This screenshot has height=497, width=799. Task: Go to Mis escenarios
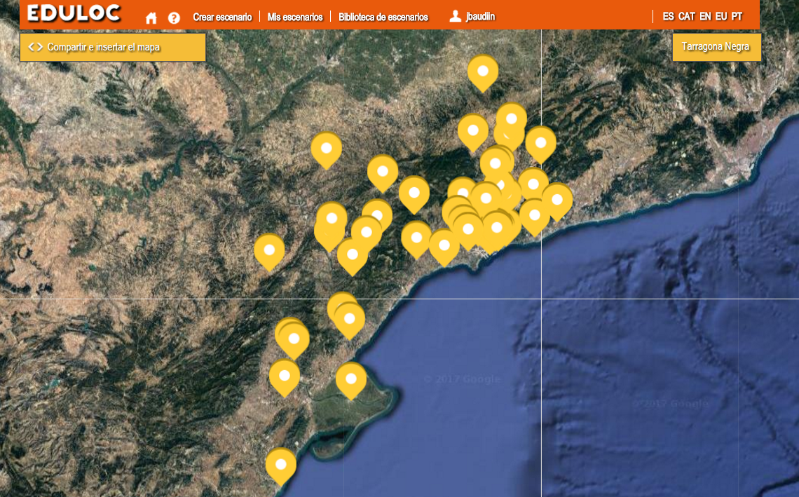(295, 17)
